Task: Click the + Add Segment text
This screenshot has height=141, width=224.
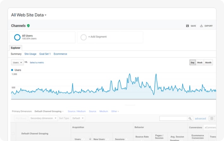Action: [97, 37]
